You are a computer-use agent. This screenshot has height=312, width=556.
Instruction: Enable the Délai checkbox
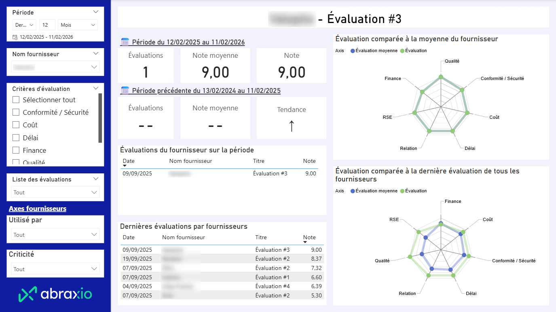pos(16,138)
